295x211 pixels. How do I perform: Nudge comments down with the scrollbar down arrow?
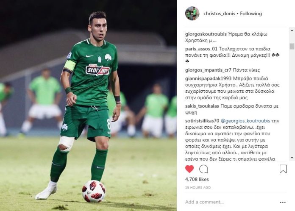click(292, 158)
